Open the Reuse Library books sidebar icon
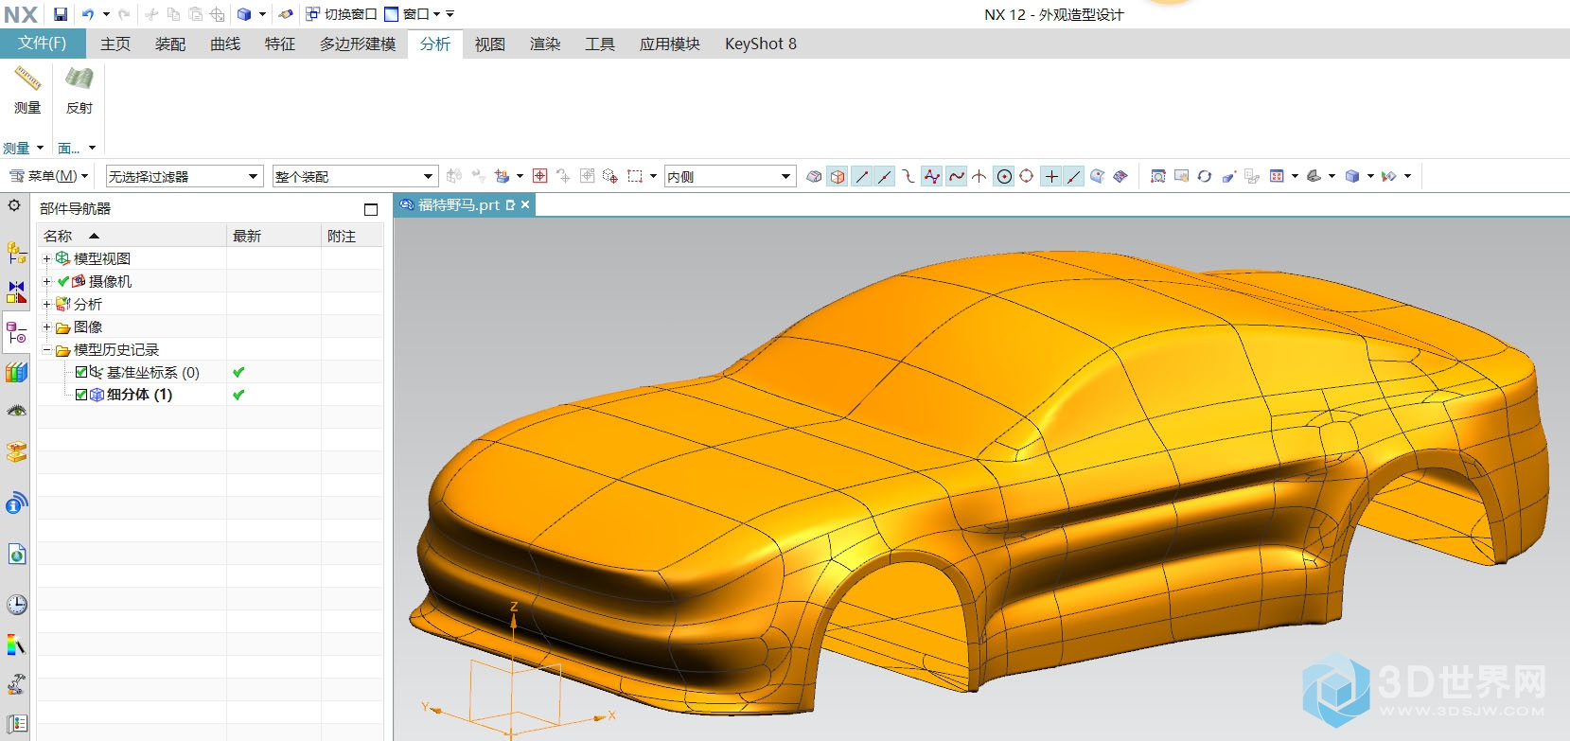The width and height of the screenshot is (1570, 741). [x=16, y=372]
